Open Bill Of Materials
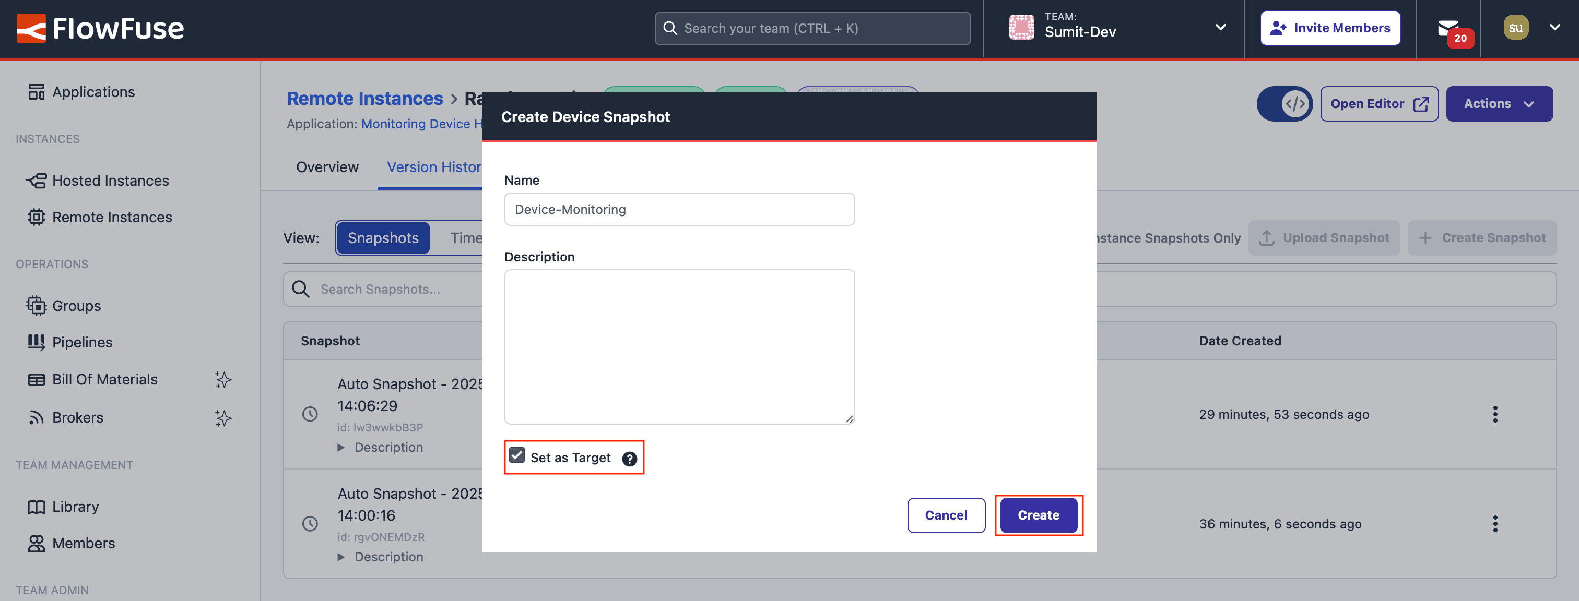Screen dimensions: 1579x601 pyautogui.click(x=105, y=379)
